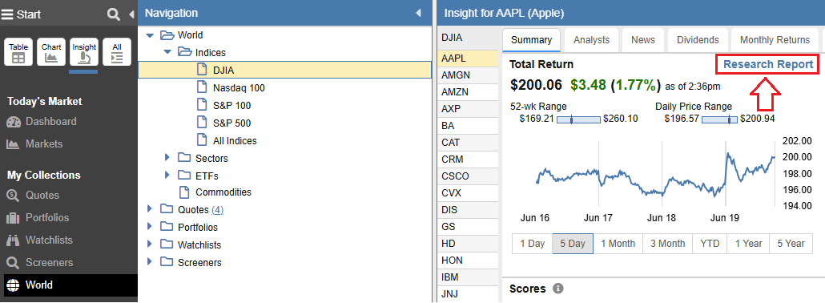Collapse the Indices folder
This screenshot has width=825, height=303.
[x=167, y=53]
